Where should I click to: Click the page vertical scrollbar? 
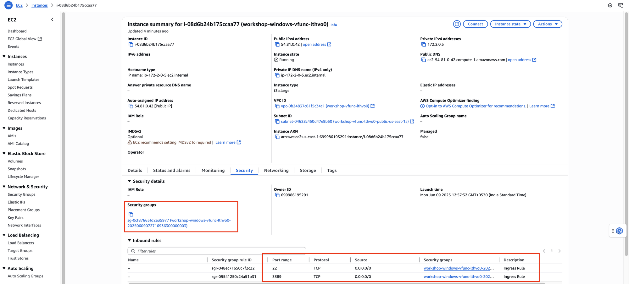tap(626, 134)
